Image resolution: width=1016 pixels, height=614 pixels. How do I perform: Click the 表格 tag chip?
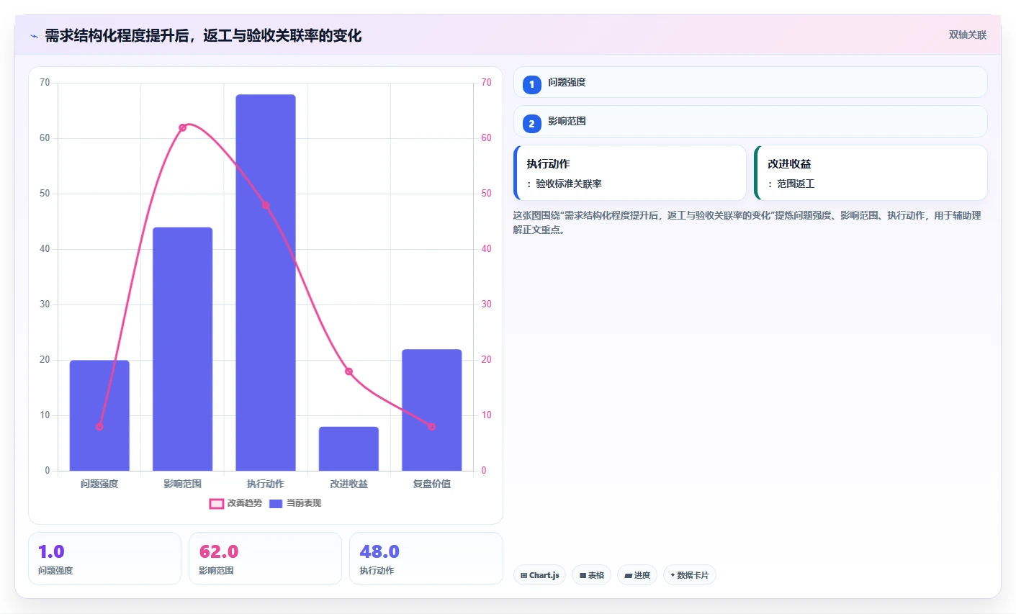[x=591, y=575]
